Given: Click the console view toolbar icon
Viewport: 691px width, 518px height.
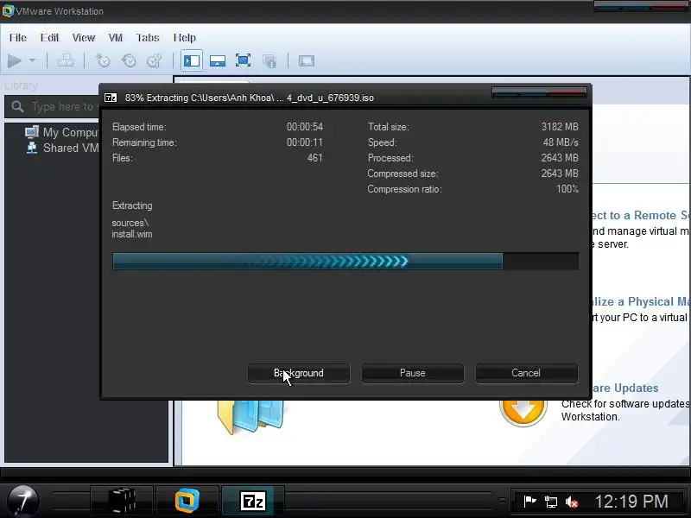Looking at the screenshot, I should click(307, 60).
